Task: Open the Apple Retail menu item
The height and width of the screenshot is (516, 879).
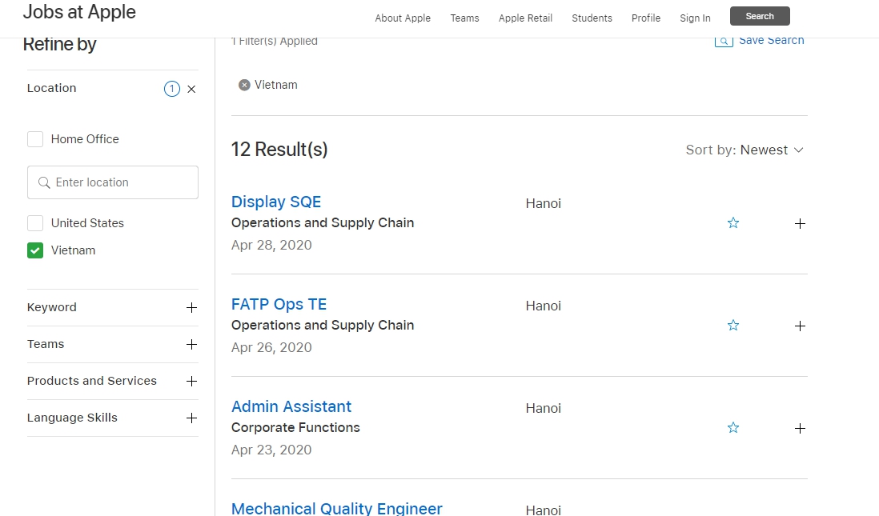Action: (525, 18)
